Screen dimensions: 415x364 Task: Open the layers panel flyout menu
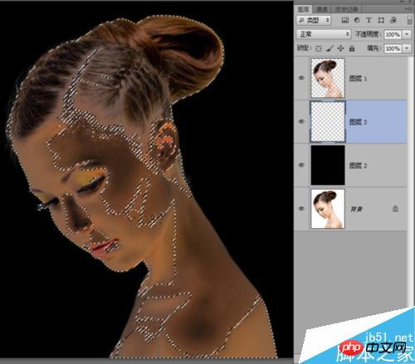click(x=408, y=9)
